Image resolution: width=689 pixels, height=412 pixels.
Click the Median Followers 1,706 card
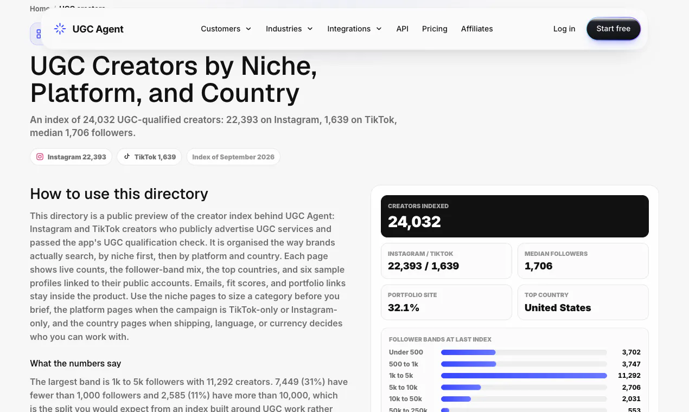pyautogui.click(x=583, y=261)
